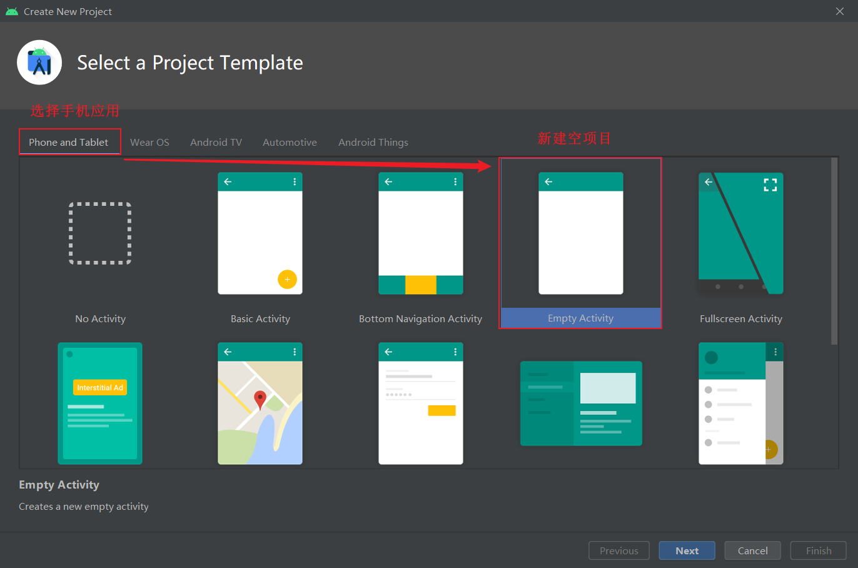The width and height of the screenshot is (858, 568).
Task: Click the yellow plus button in Basic Activity
Action: click(287, 279)
